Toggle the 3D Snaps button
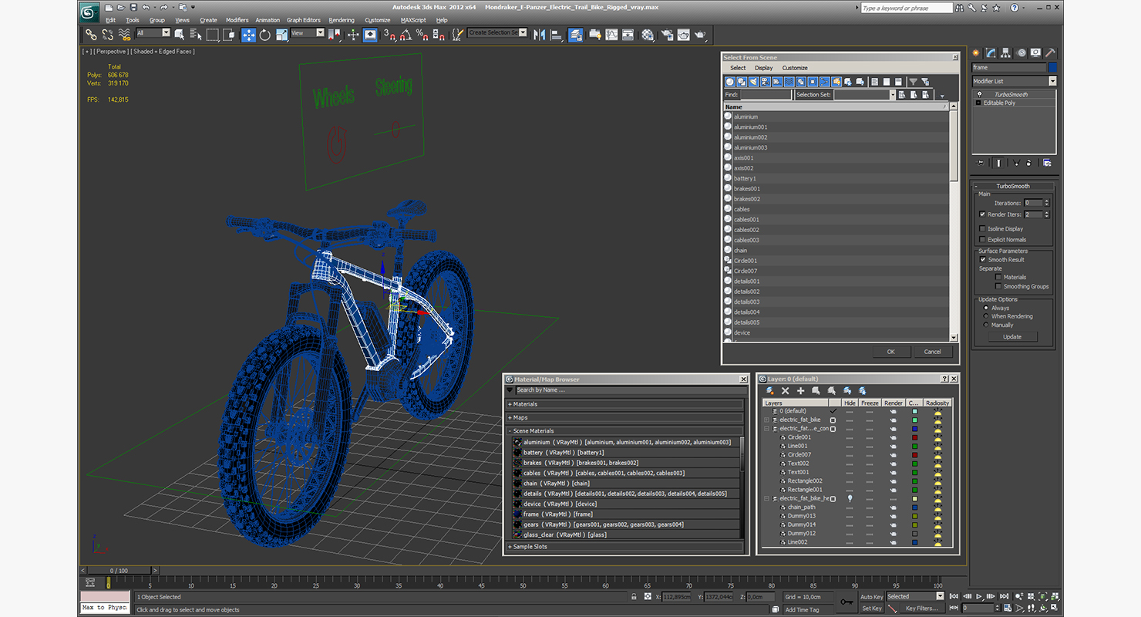Viewport: 1141px width, 617px height. pos(389,35)
